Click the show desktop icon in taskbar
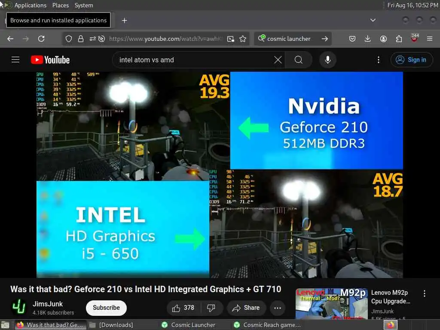Viewport: 440px width, 330px height. [5, 325]
